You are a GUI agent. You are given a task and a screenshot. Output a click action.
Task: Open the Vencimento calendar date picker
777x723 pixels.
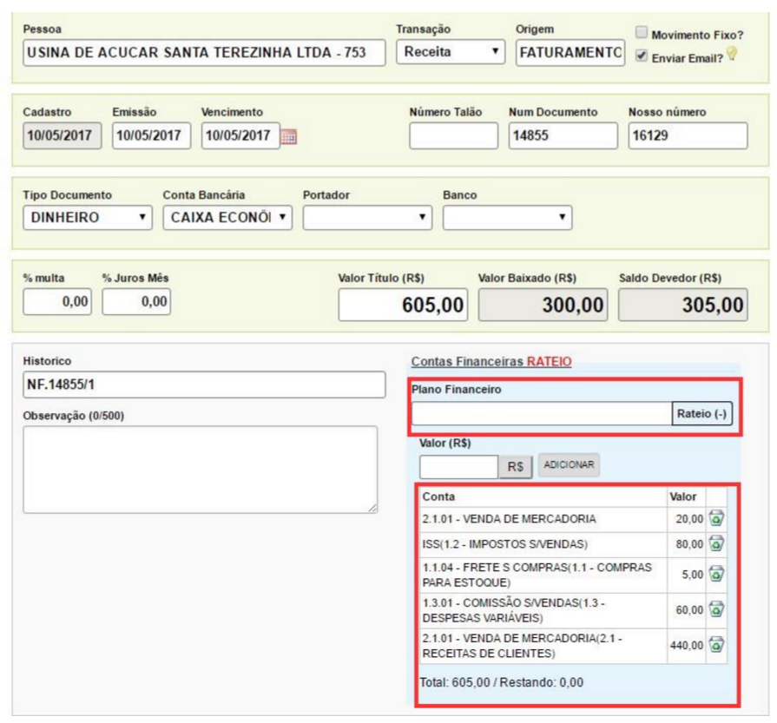click(x=291, y=137)
